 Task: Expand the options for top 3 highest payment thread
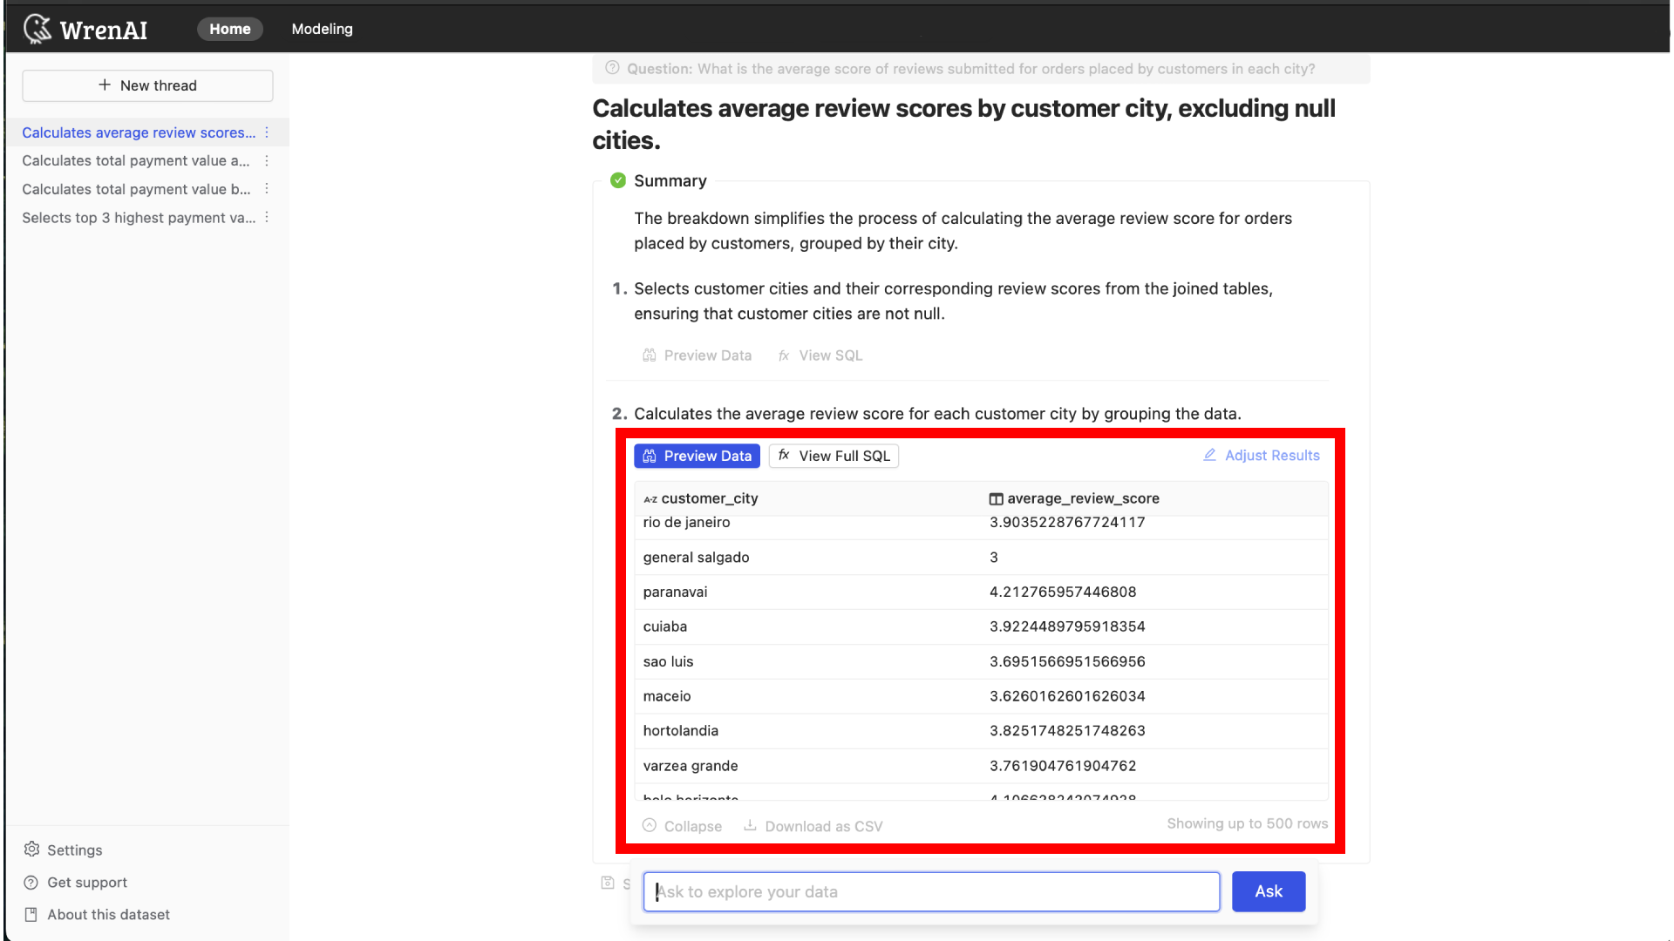(267, 219)
